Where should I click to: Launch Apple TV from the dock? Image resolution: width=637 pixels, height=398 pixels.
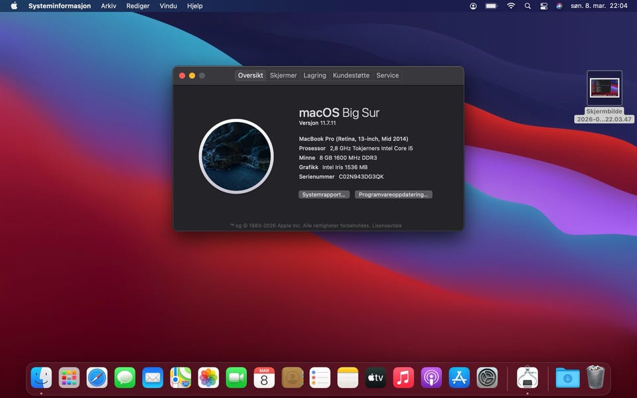tap(376, 377)
